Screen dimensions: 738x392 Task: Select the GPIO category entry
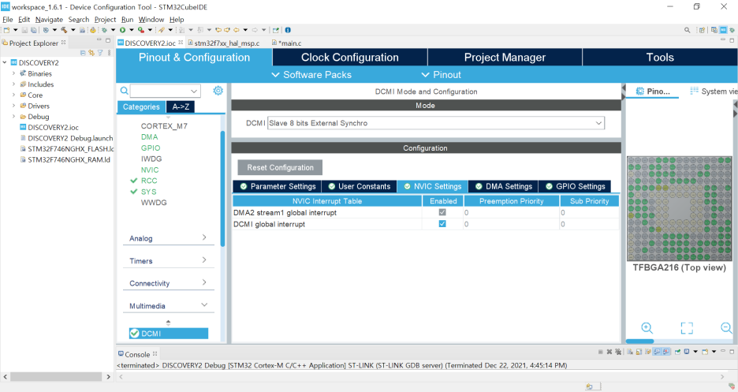[151, 147]
